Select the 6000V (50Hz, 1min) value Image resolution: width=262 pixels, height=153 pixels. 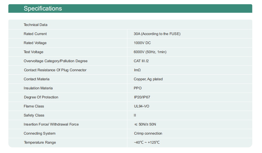[x=150, y=52]
